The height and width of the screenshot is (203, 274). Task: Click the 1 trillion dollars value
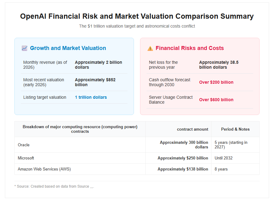[x=91, y=97]
